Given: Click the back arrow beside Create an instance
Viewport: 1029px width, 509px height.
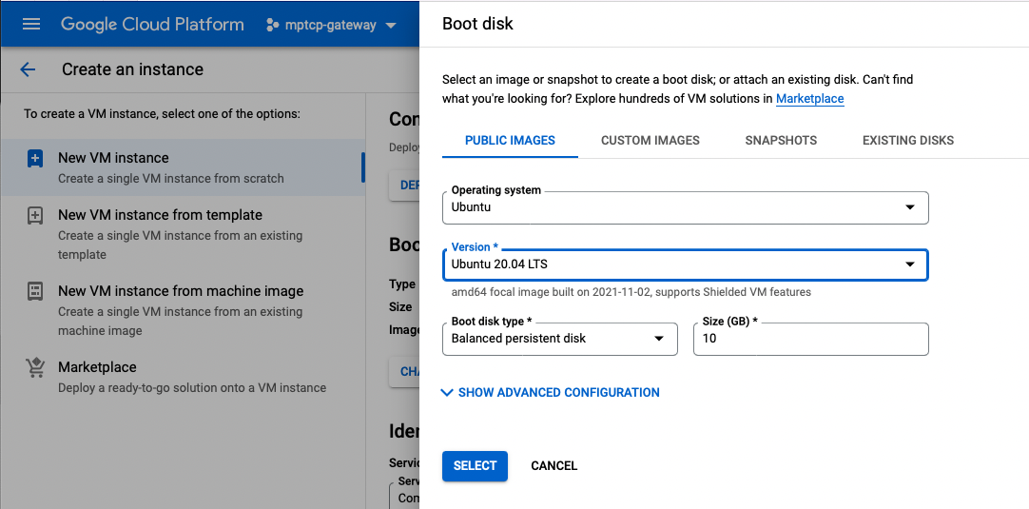Looking at the screenshot, I should [x=28, y=69].
